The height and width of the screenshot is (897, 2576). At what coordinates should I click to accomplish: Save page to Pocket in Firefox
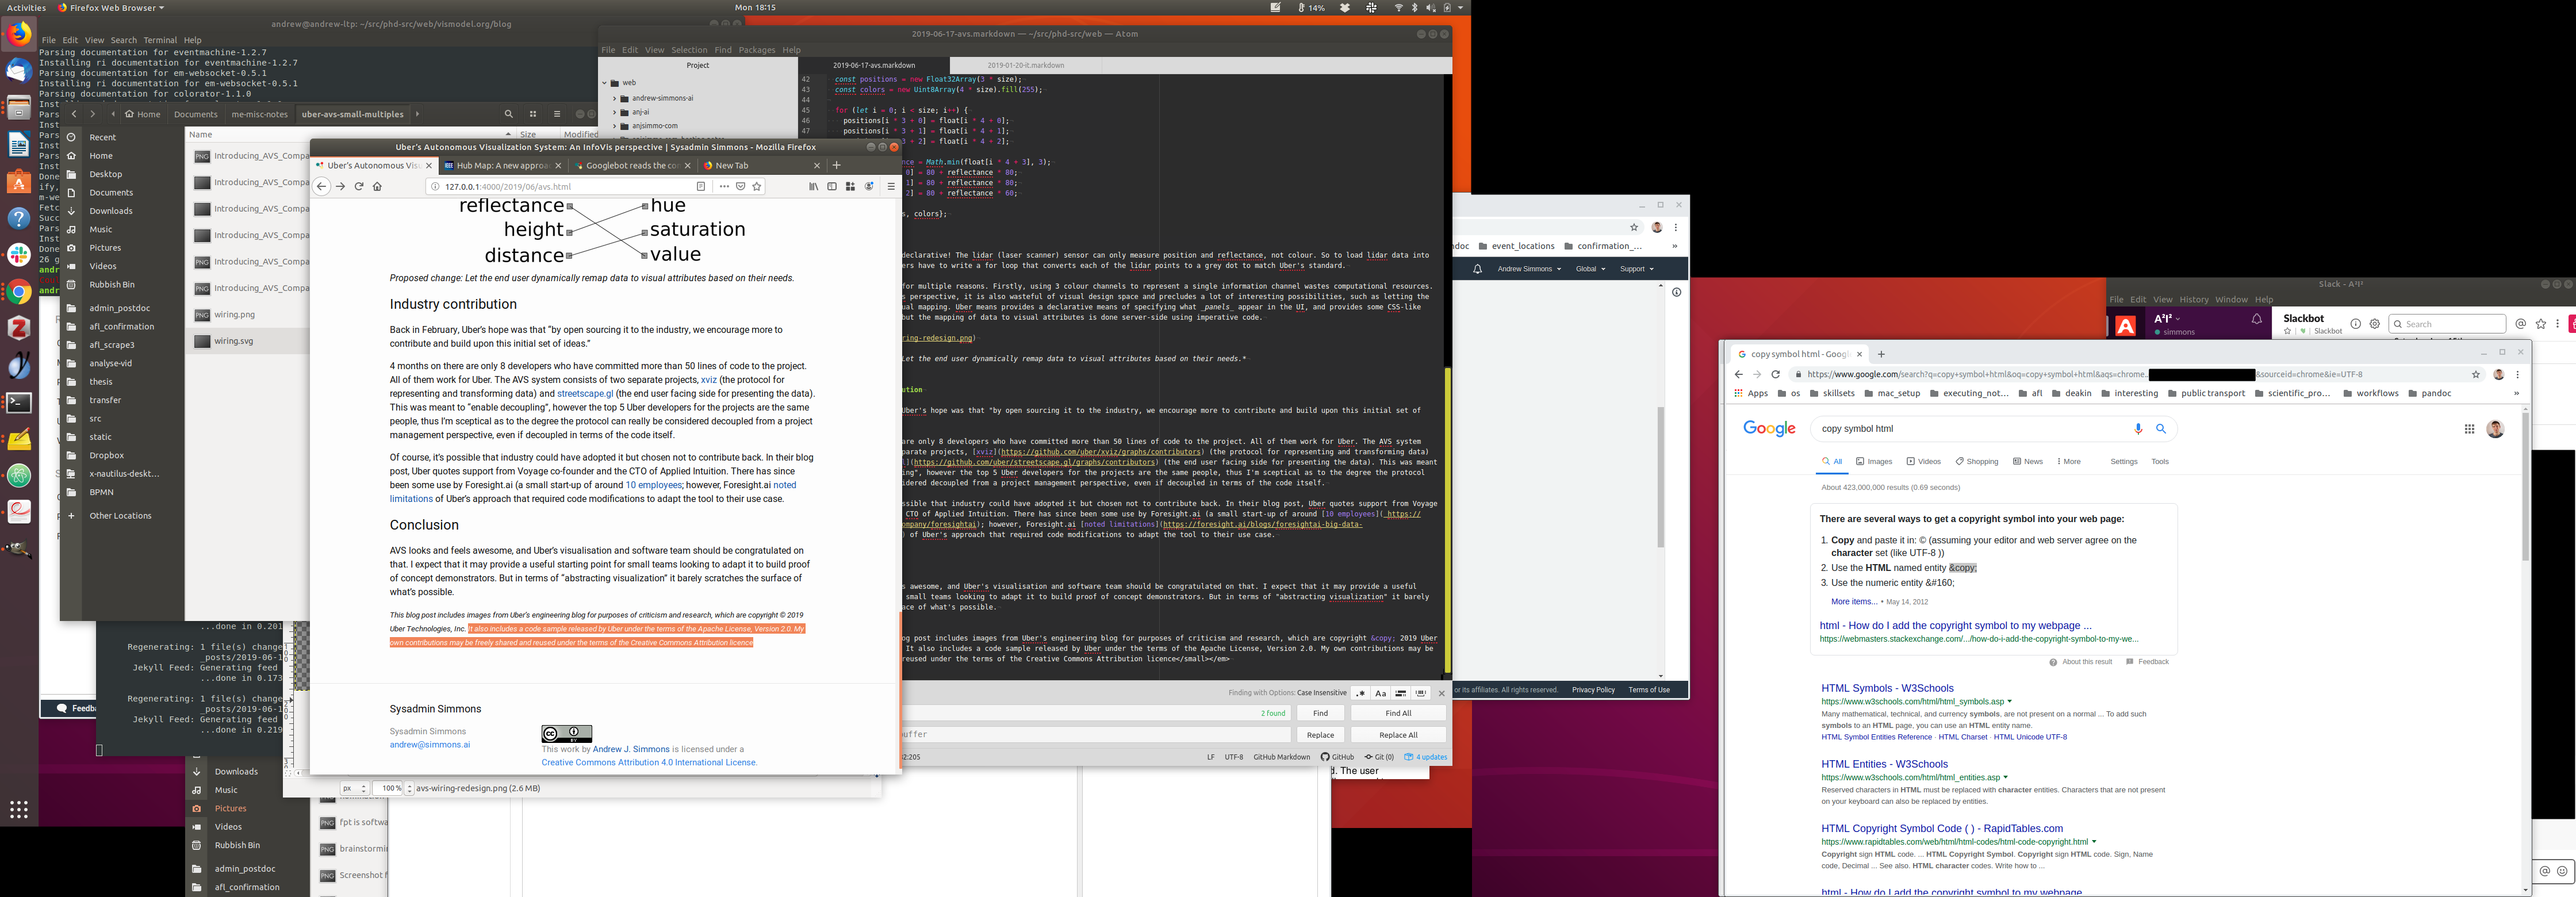(740, 186)
